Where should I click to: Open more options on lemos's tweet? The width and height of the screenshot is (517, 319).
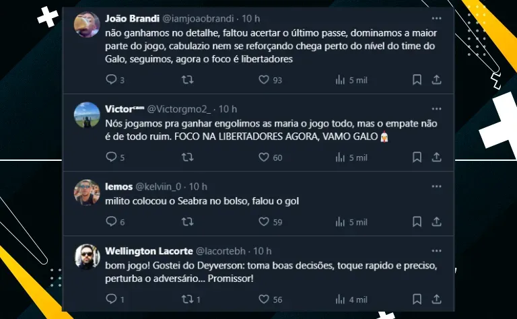point(436,186)
